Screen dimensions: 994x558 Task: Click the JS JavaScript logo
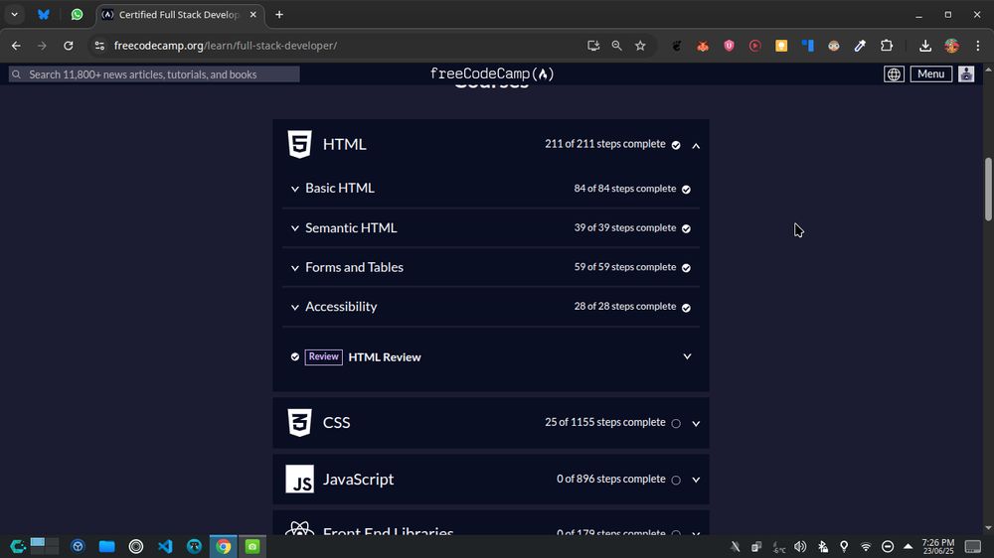pyautogui.click(x=299, y=479)
